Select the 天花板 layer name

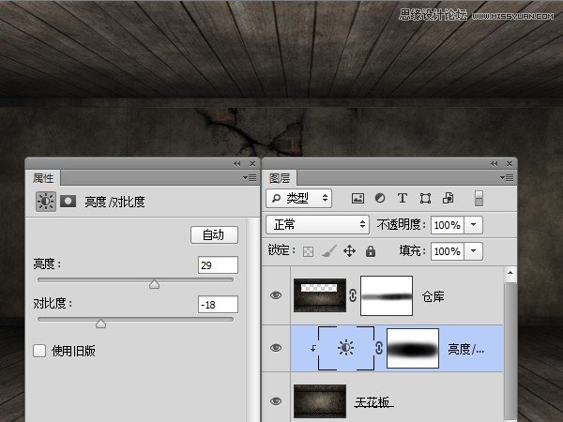point(373,402)
